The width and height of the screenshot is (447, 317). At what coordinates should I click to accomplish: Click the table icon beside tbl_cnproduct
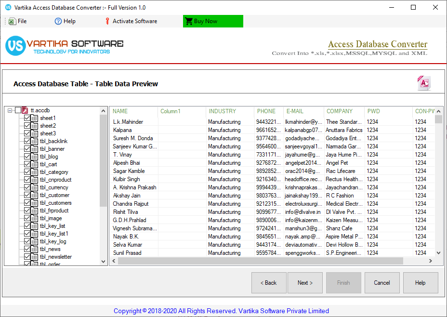pyautogui.click(x=35, y=180)
